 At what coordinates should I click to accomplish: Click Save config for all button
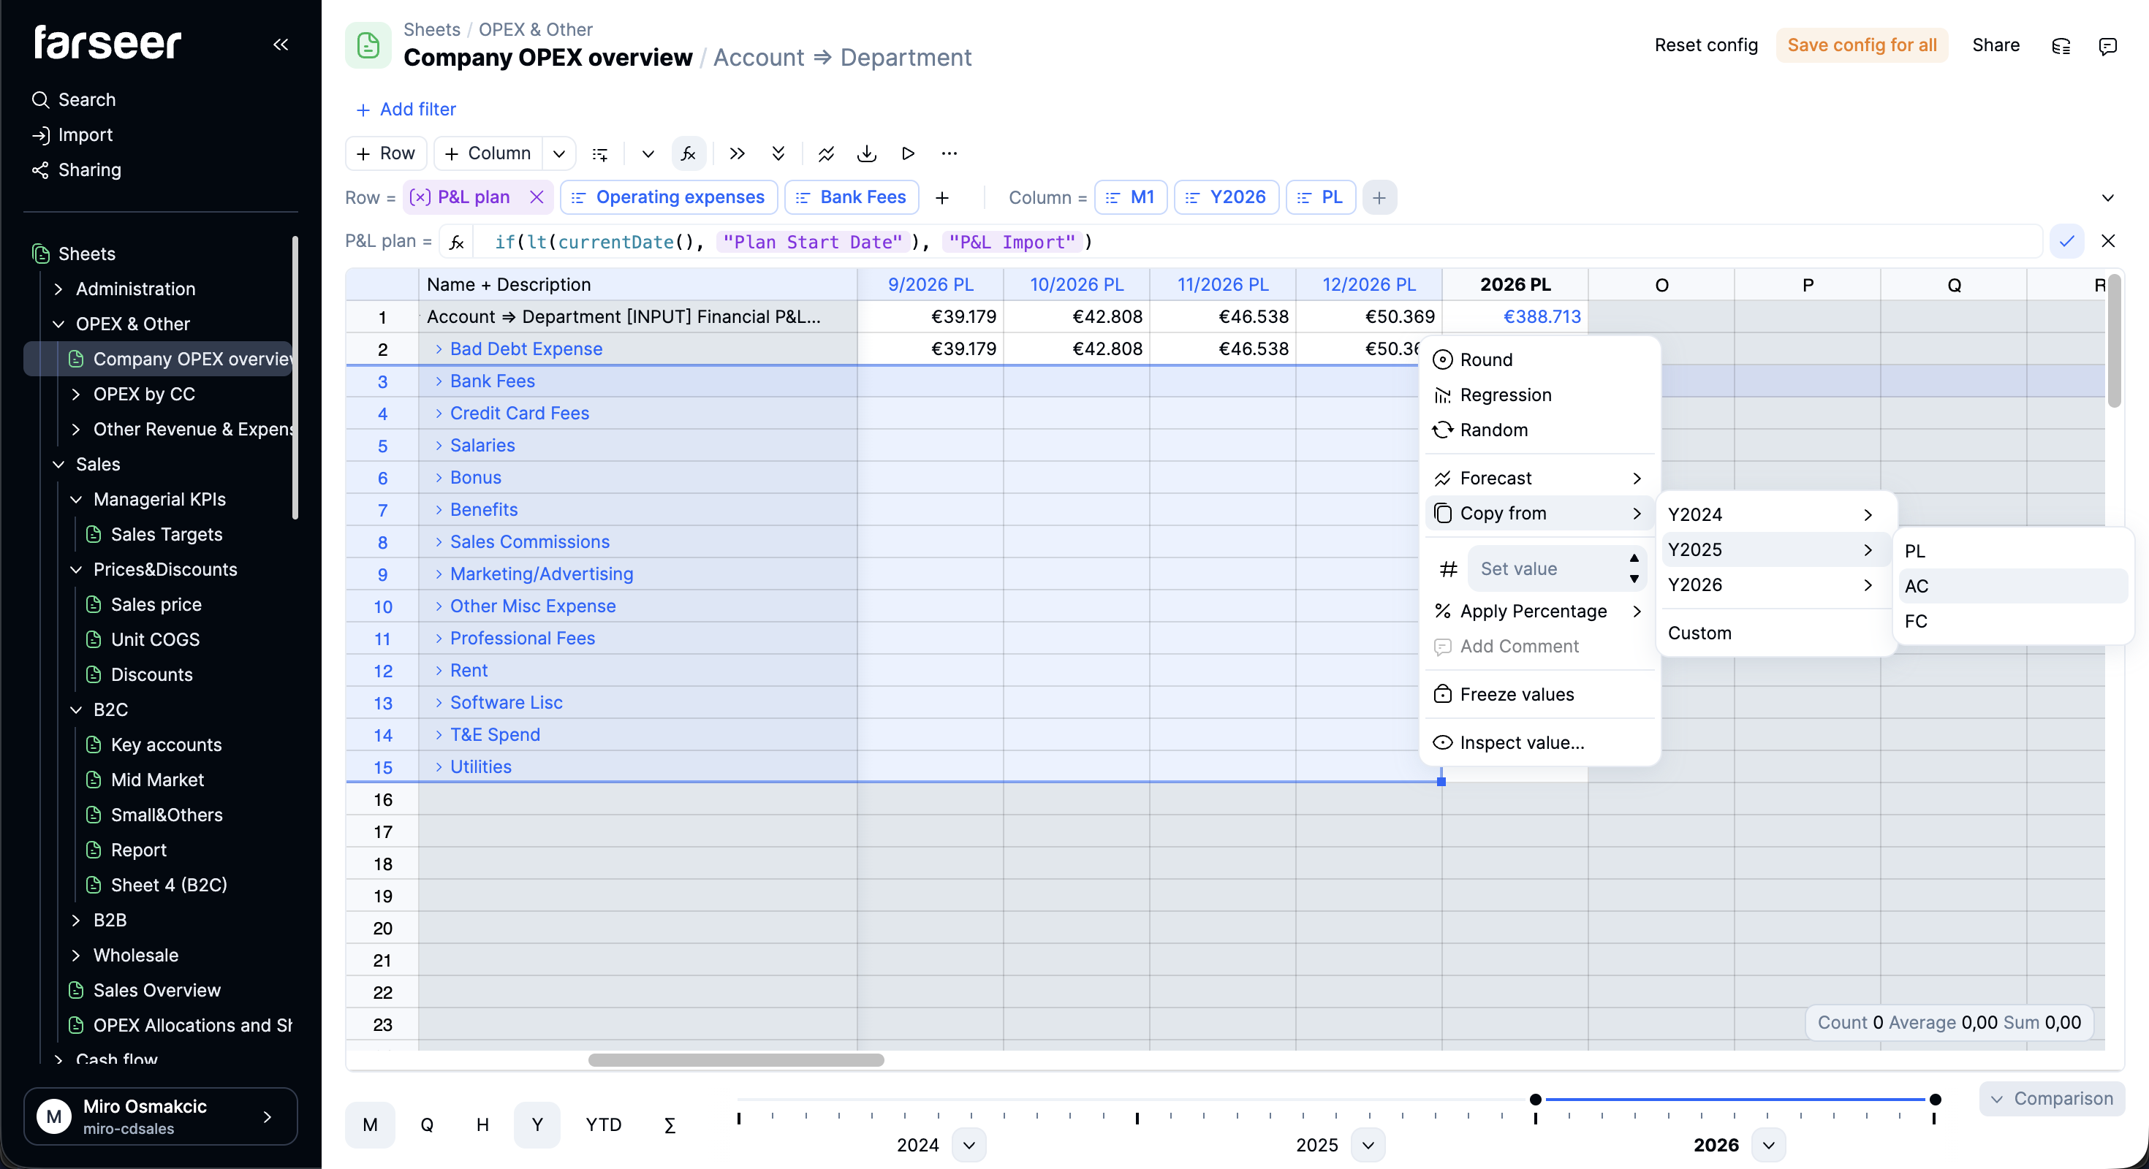click(1861, 45)
